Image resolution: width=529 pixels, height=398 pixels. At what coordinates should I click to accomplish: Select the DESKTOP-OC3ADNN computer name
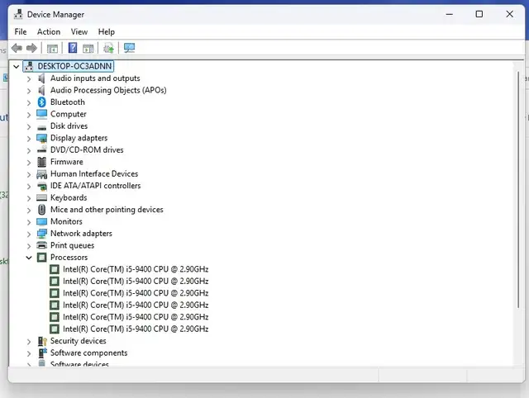point(74,66)
